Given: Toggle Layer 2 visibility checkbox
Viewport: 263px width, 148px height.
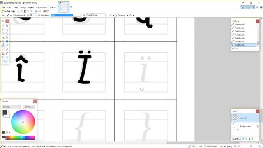Looking at the screenshot, I should point(258,118).
